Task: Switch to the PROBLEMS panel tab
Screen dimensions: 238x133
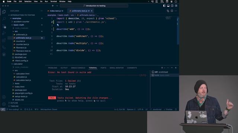Action: click(x=52, y=68)
